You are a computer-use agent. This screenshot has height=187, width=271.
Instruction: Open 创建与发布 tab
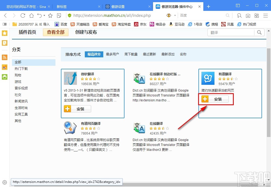(86, 32)
